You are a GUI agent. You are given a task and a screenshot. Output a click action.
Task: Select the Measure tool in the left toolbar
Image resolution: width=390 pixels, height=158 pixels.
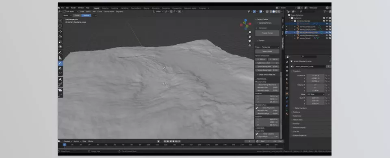tap(60, 58)
